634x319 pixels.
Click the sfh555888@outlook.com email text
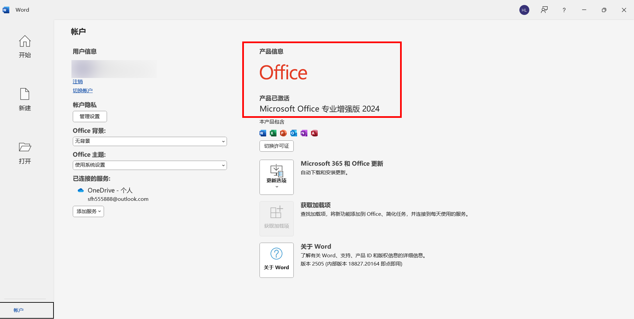[x=118, y=199]
